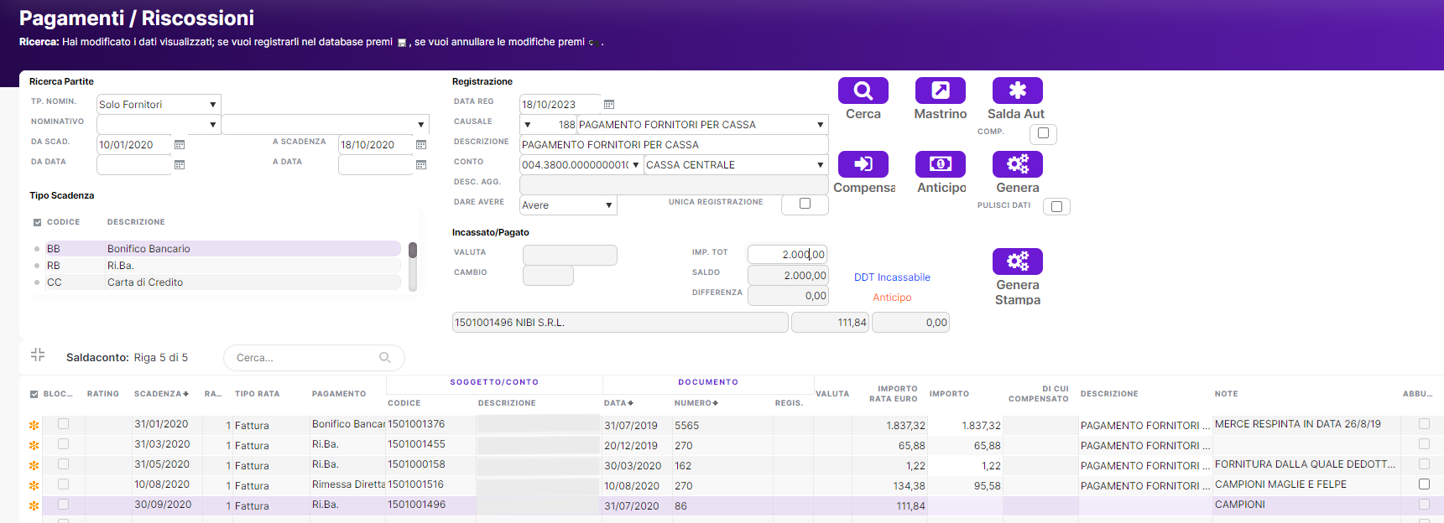The height and width of the screenshot is (523, 1444).
Task: Click the Importo column header
Action: point(949,394)
